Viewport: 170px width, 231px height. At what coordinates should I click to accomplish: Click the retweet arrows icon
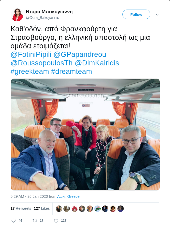[x=35, y=221]
